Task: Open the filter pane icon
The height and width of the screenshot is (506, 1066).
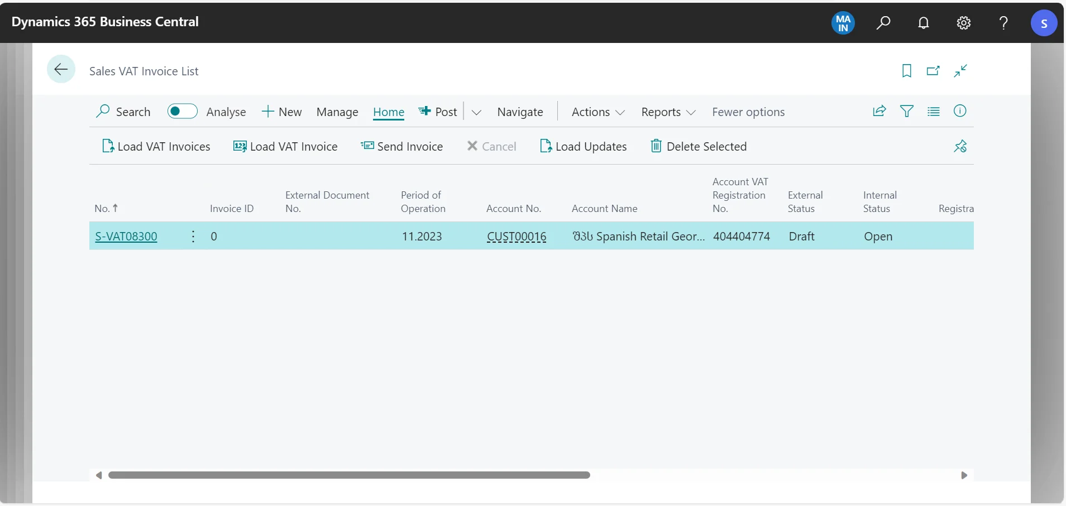Action: point(906,112)
